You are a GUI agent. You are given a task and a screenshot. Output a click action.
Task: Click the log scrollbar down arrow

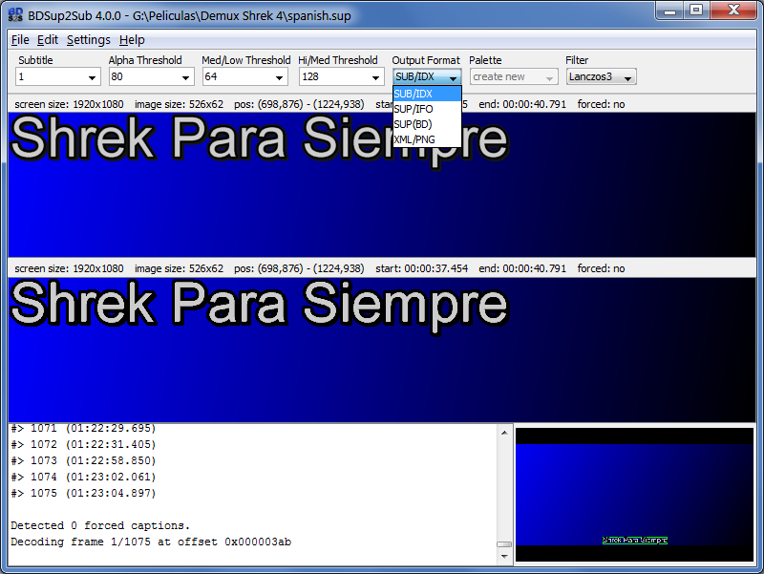coord(504,556)
